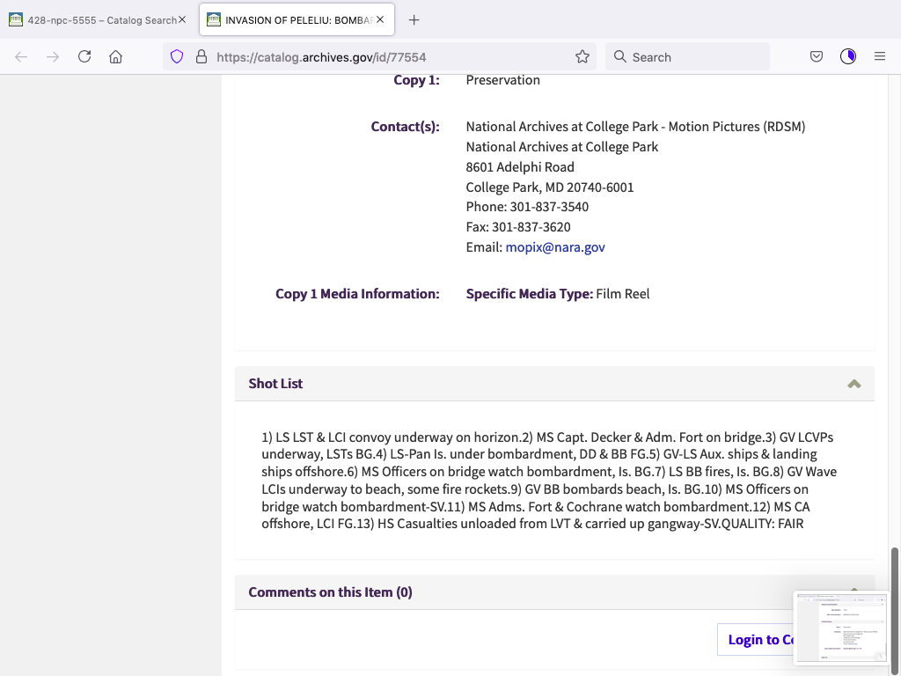The width and height of the screenshot is (901, 676).
Task: Open the Pocket save icon
Action: tap(817, 56)
